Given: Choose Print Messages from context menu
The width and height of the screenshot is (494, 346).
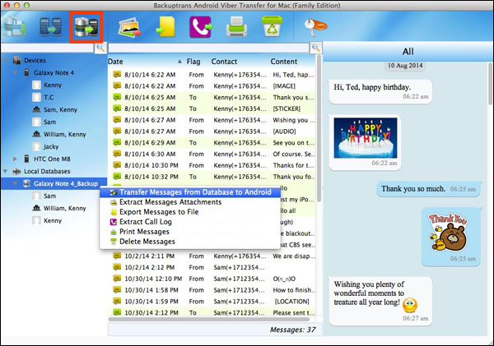Looking at the screenshot, I should [190, 232].
